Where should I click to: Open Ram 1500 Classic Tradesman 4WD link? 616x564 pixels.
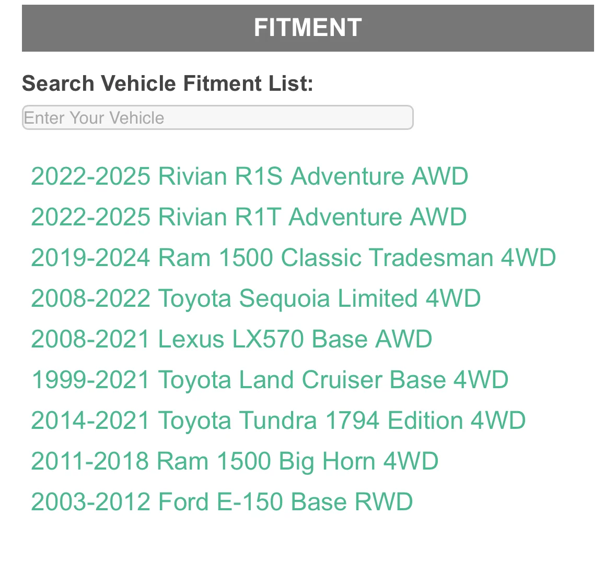[x=293, y=258]
